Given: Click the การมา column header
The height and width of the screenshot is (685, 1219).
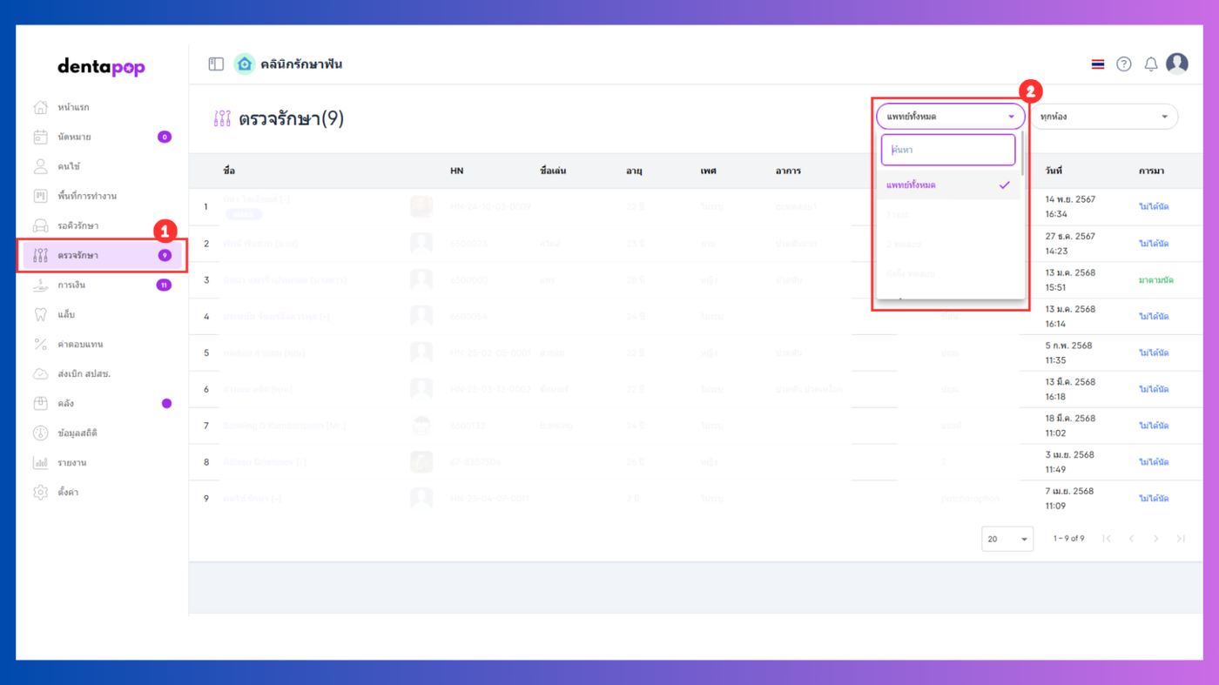Looking at the screenshot, I should [1151, 171].
